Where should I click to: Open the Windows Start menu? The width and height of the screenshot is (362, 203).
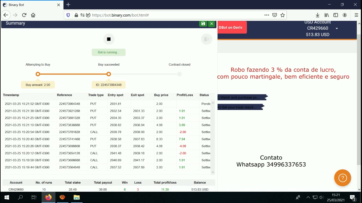pyautogui.click(x=7, y=197)
